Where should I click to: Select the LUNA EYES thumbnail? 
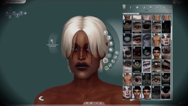point(137,40)
